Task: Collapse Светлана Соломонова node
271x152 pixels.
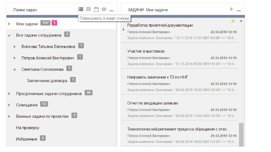Action: [x=14, y=69]
